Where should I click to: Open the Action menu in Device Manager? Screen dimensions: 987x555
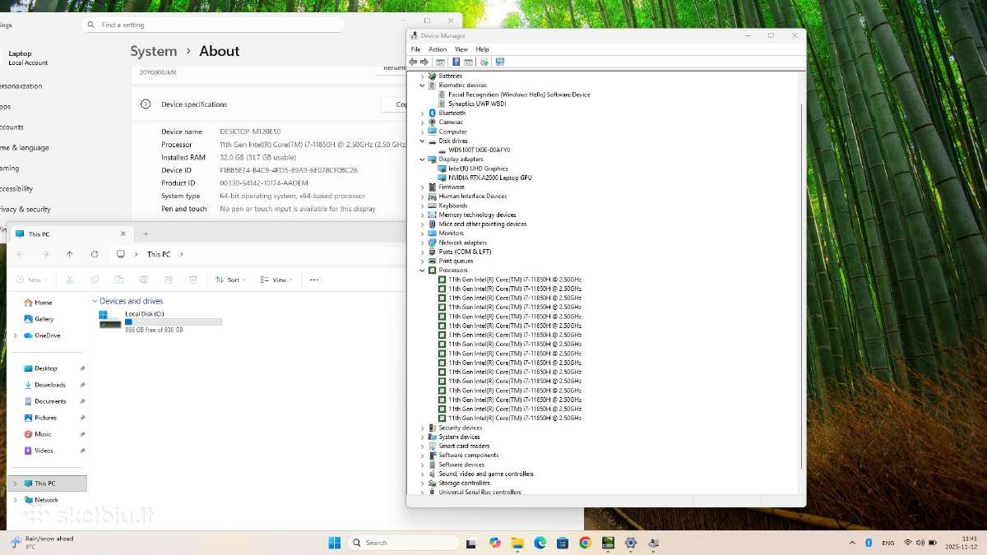click(438, 49)
